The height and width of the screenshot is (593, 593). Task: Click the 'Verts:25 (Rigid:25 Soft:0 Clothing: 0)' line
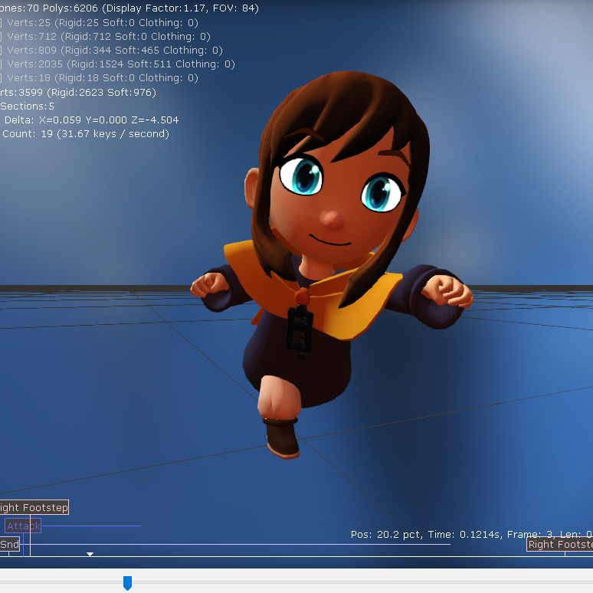(x=103, y=23)
